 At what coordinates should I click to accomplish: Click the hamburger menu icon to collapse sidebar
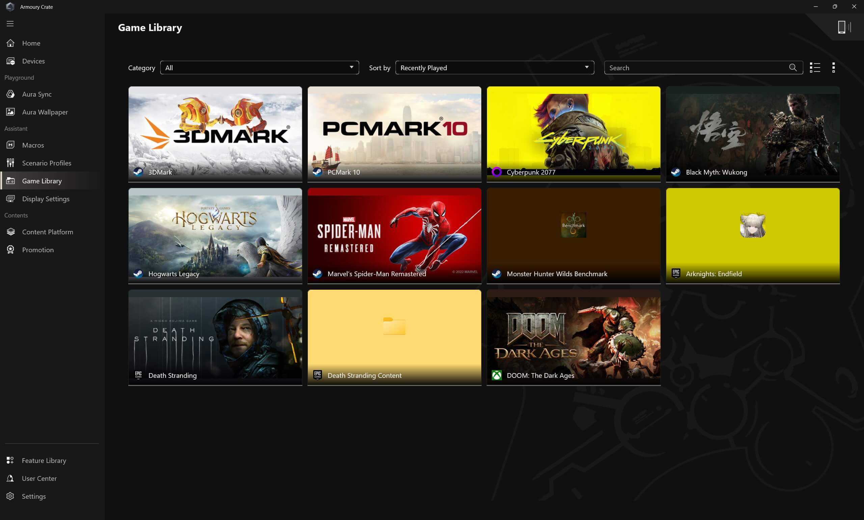10,24
